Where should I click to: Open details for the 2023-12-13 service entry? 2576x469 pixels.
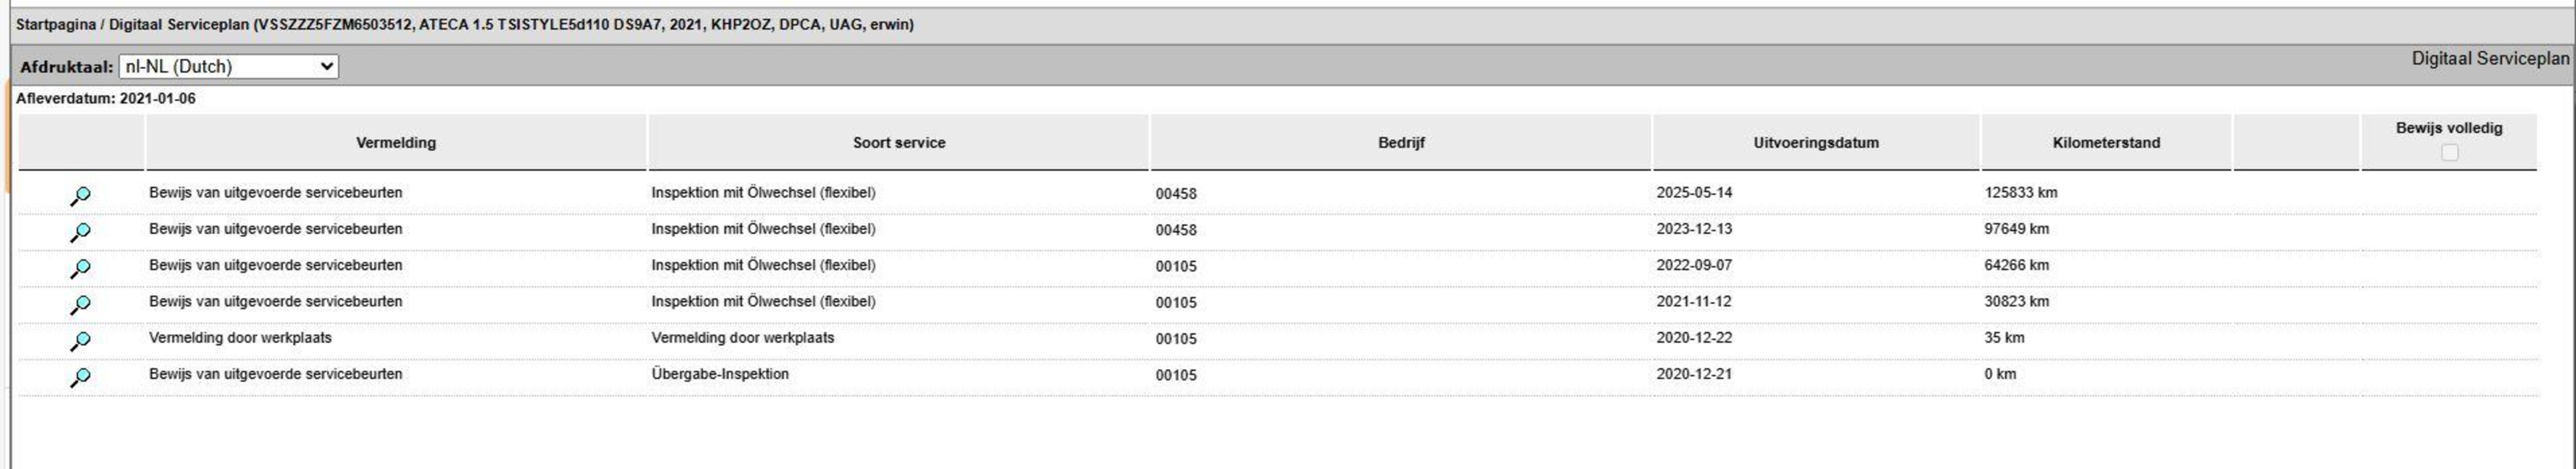pos(80,231)
